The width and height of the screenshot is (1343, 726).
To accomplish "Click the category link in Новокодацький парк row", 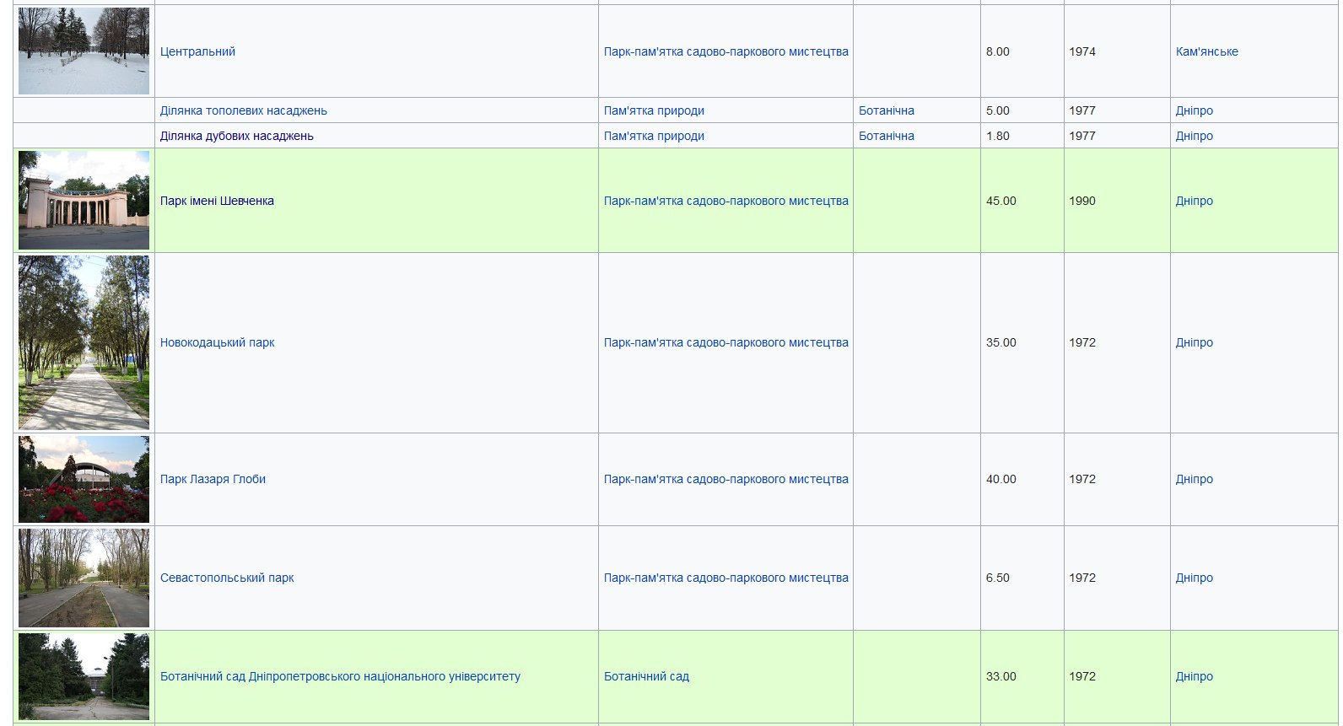I will point(726,342).
